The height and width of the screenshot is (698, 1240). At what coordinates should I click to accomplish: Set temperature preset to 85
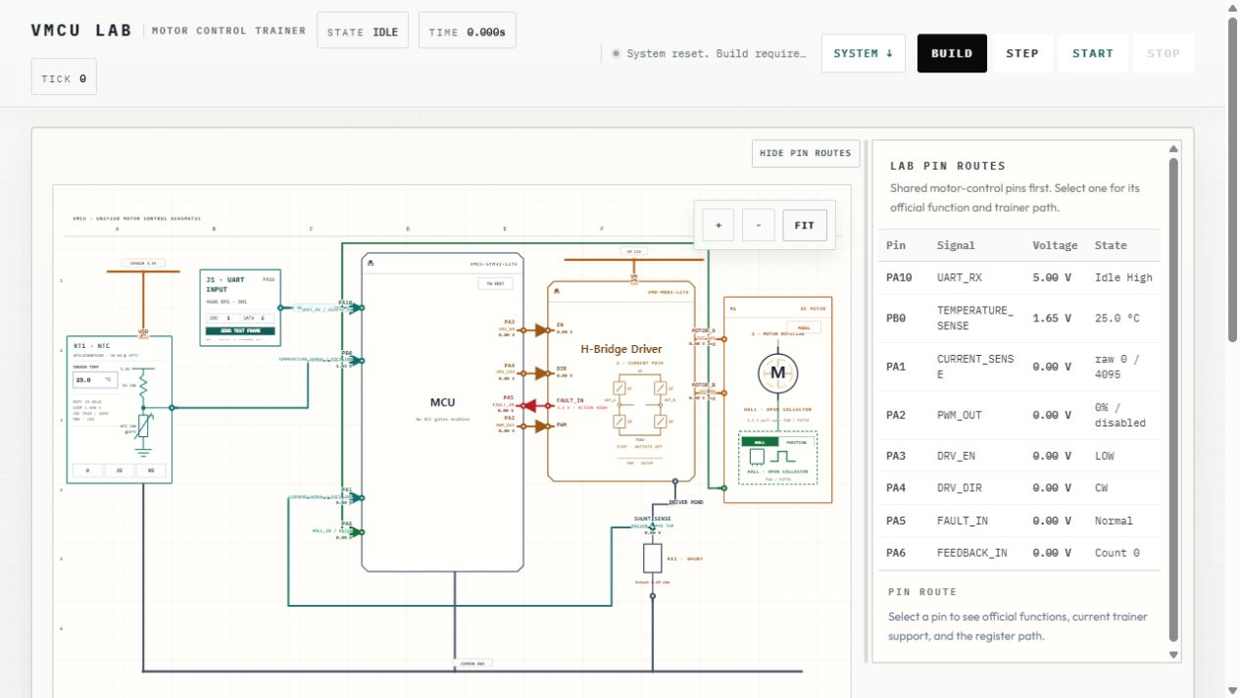click(151, 472)
